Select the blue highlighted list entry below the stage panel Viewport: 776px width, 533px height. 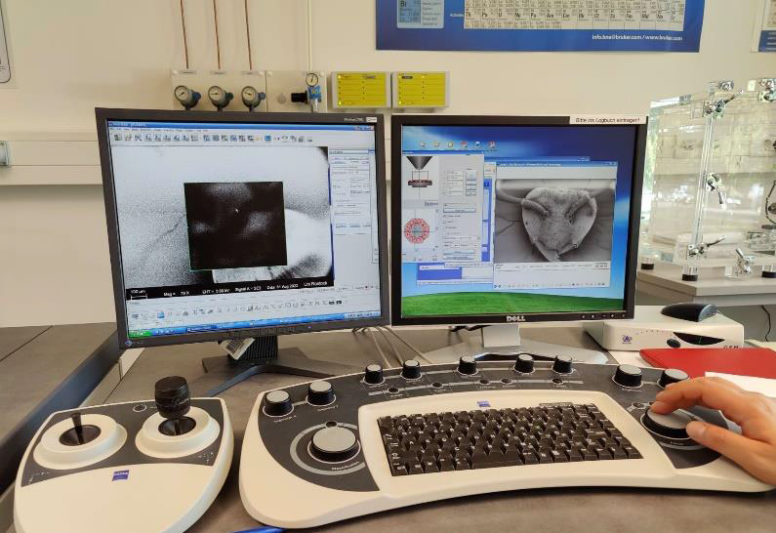[x=440, y=272]
